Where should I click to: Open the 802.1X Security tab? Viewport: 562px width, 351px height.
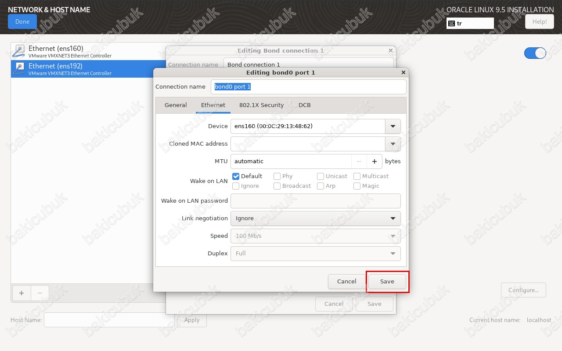(x=261, y=105)
